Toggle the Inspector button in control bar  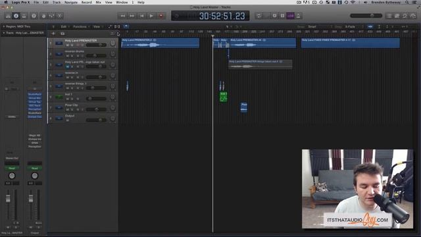[x=16, y=16]
